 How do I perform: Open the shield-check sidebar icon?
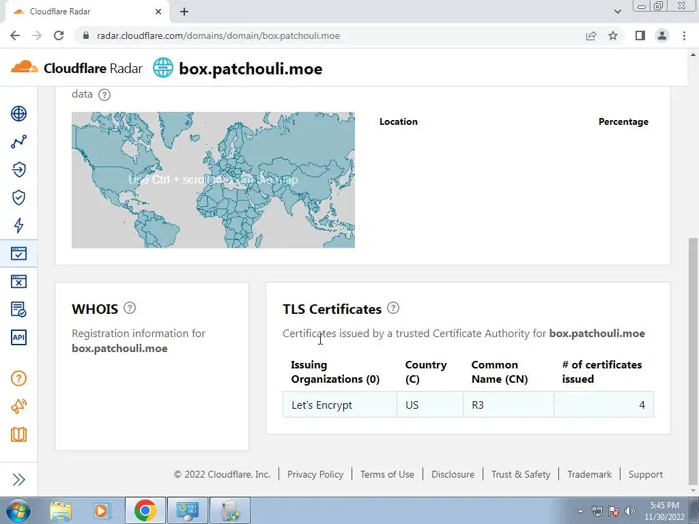[18, 197]
